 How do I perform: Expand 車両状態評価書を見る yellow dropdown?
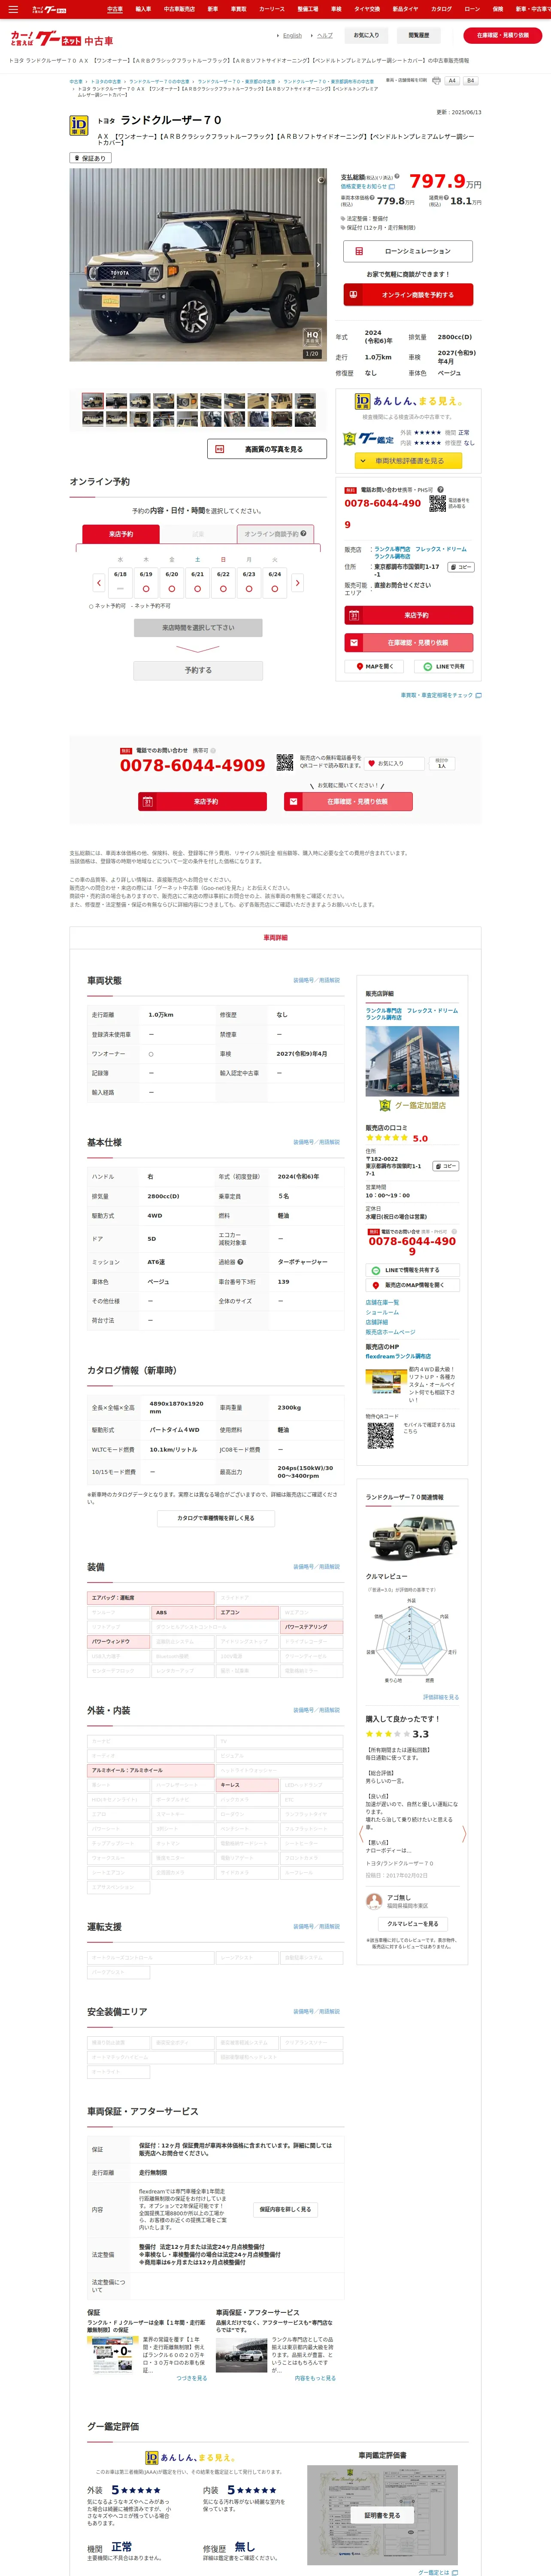[408, 461]
